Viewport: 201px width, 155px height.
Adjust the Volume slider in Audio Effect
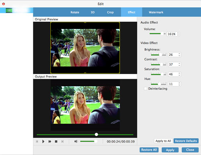(158, 34)
